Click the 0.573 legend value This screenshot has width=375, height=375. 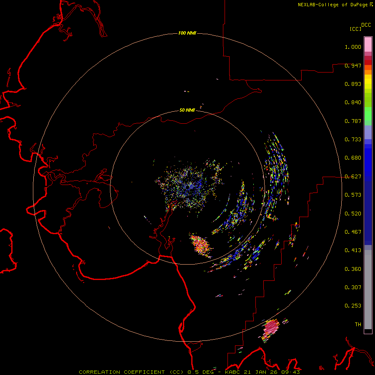click(353, 195)
